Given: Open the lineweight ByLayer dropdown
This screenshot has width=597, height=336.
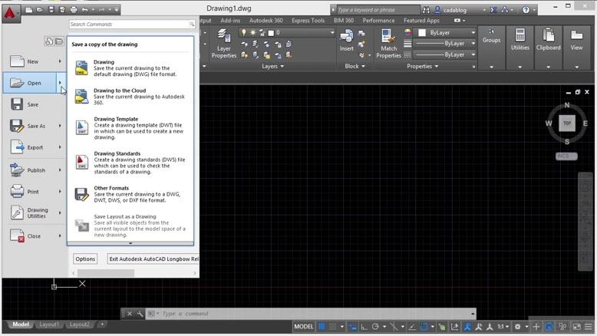Looking at the screenshot, I should click(445, 44).
